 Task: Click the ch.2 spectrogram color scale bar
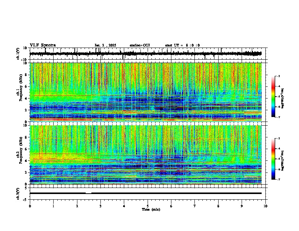[x=273, y=159]
